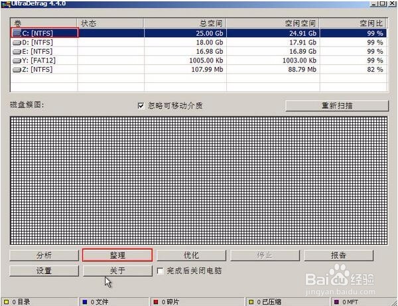The width and height of the screenshot is (398, 306).
Task: Select the E: [NTFS] volume row
Action: coord(198,52)
